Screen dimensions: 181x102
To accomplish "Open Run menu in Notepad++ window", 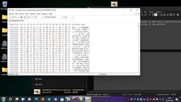I will [146, 12].
